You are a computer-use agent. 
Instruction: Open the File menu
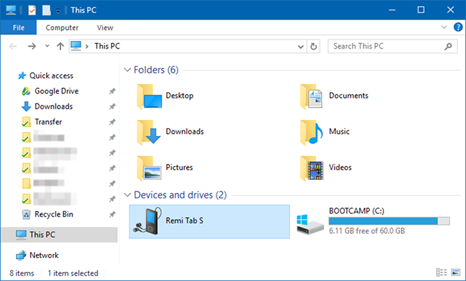click(18, 28)
